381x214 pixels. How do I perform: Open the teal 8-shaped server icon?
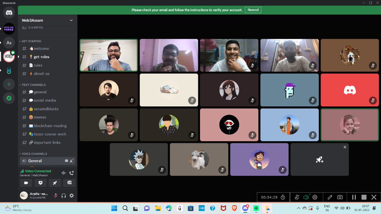pos(9,71)
